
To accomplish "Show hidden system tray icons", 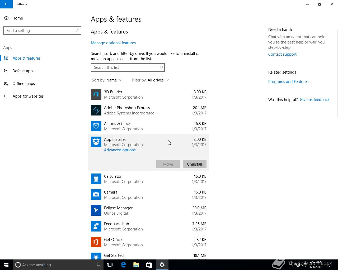I will [x=291, y=265].
